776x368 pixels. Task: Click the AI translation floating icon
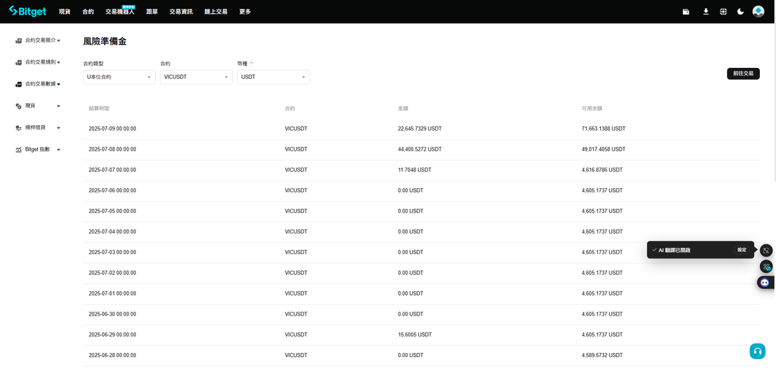[x=766, y=250]
